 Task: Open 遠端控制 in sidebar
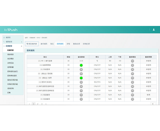coord(10,88)
